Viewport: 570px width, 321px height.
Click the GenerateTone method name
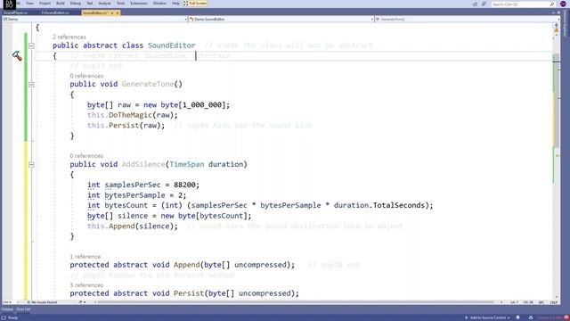pyautogui.click(x=148, y=84)
